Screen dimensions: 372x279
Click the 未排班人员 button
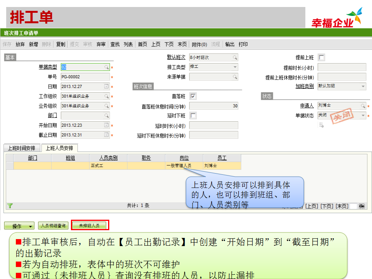(90, 226)
